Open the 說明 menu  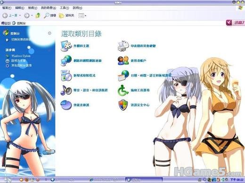pos(77,8)
